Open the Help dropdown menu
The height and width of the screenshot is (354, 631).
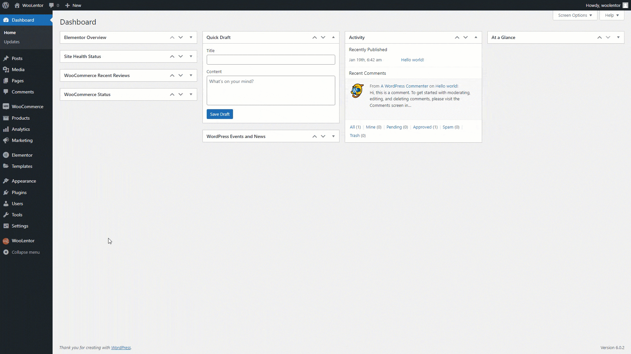(x=612, y=15)
